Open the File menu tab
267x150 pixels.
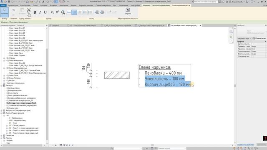pos(3,5)
